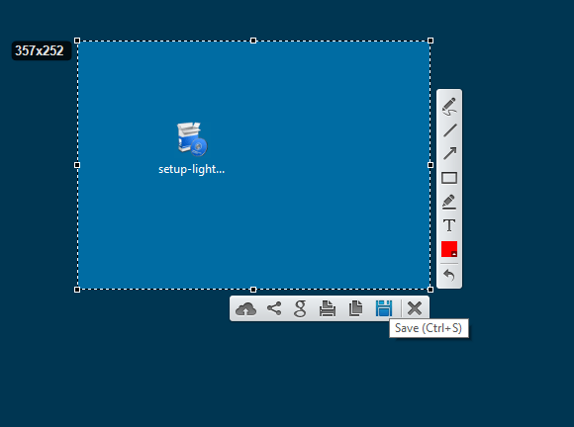Copy the screenshot to clipboard
This screenshot has height=427, width=574.
tap(355, 308)
